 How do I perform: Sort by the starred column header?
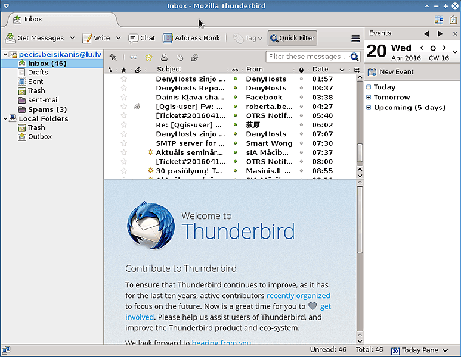(124, 70)
